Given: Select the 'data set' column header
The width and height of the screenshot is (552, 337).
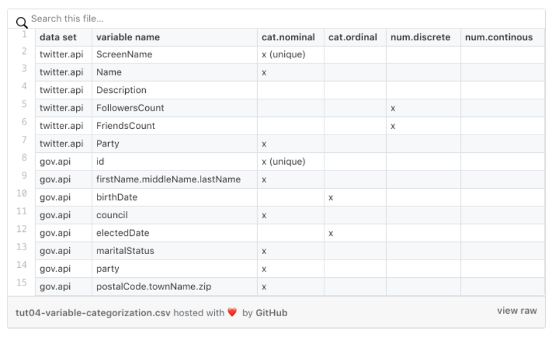Looking at the screenshot, I should (x=58, y=37).
